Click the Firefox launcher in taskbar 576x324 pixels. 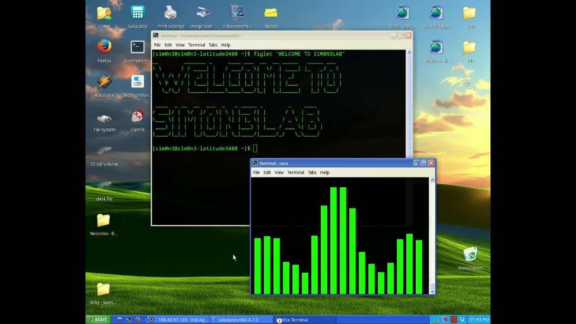pyautogui.click(x=137, y=319)
